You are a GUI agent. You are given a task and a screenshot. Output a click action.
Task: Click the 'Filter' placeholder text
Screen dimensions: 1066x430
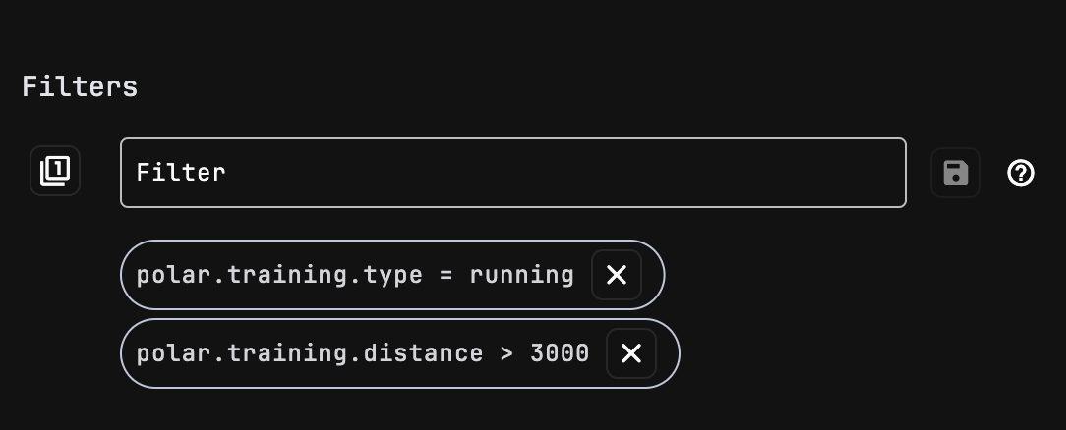point(181,173)
